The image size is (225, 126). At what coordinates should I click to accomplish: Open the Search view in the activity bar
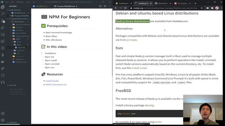(3, 14)
